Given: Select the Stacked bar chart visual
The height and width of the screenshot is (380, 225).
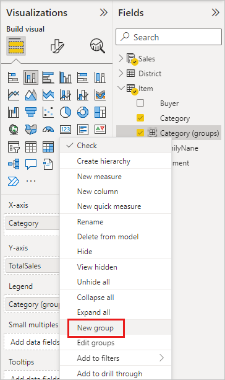Looking at the screenshot, I should point(14,77).
